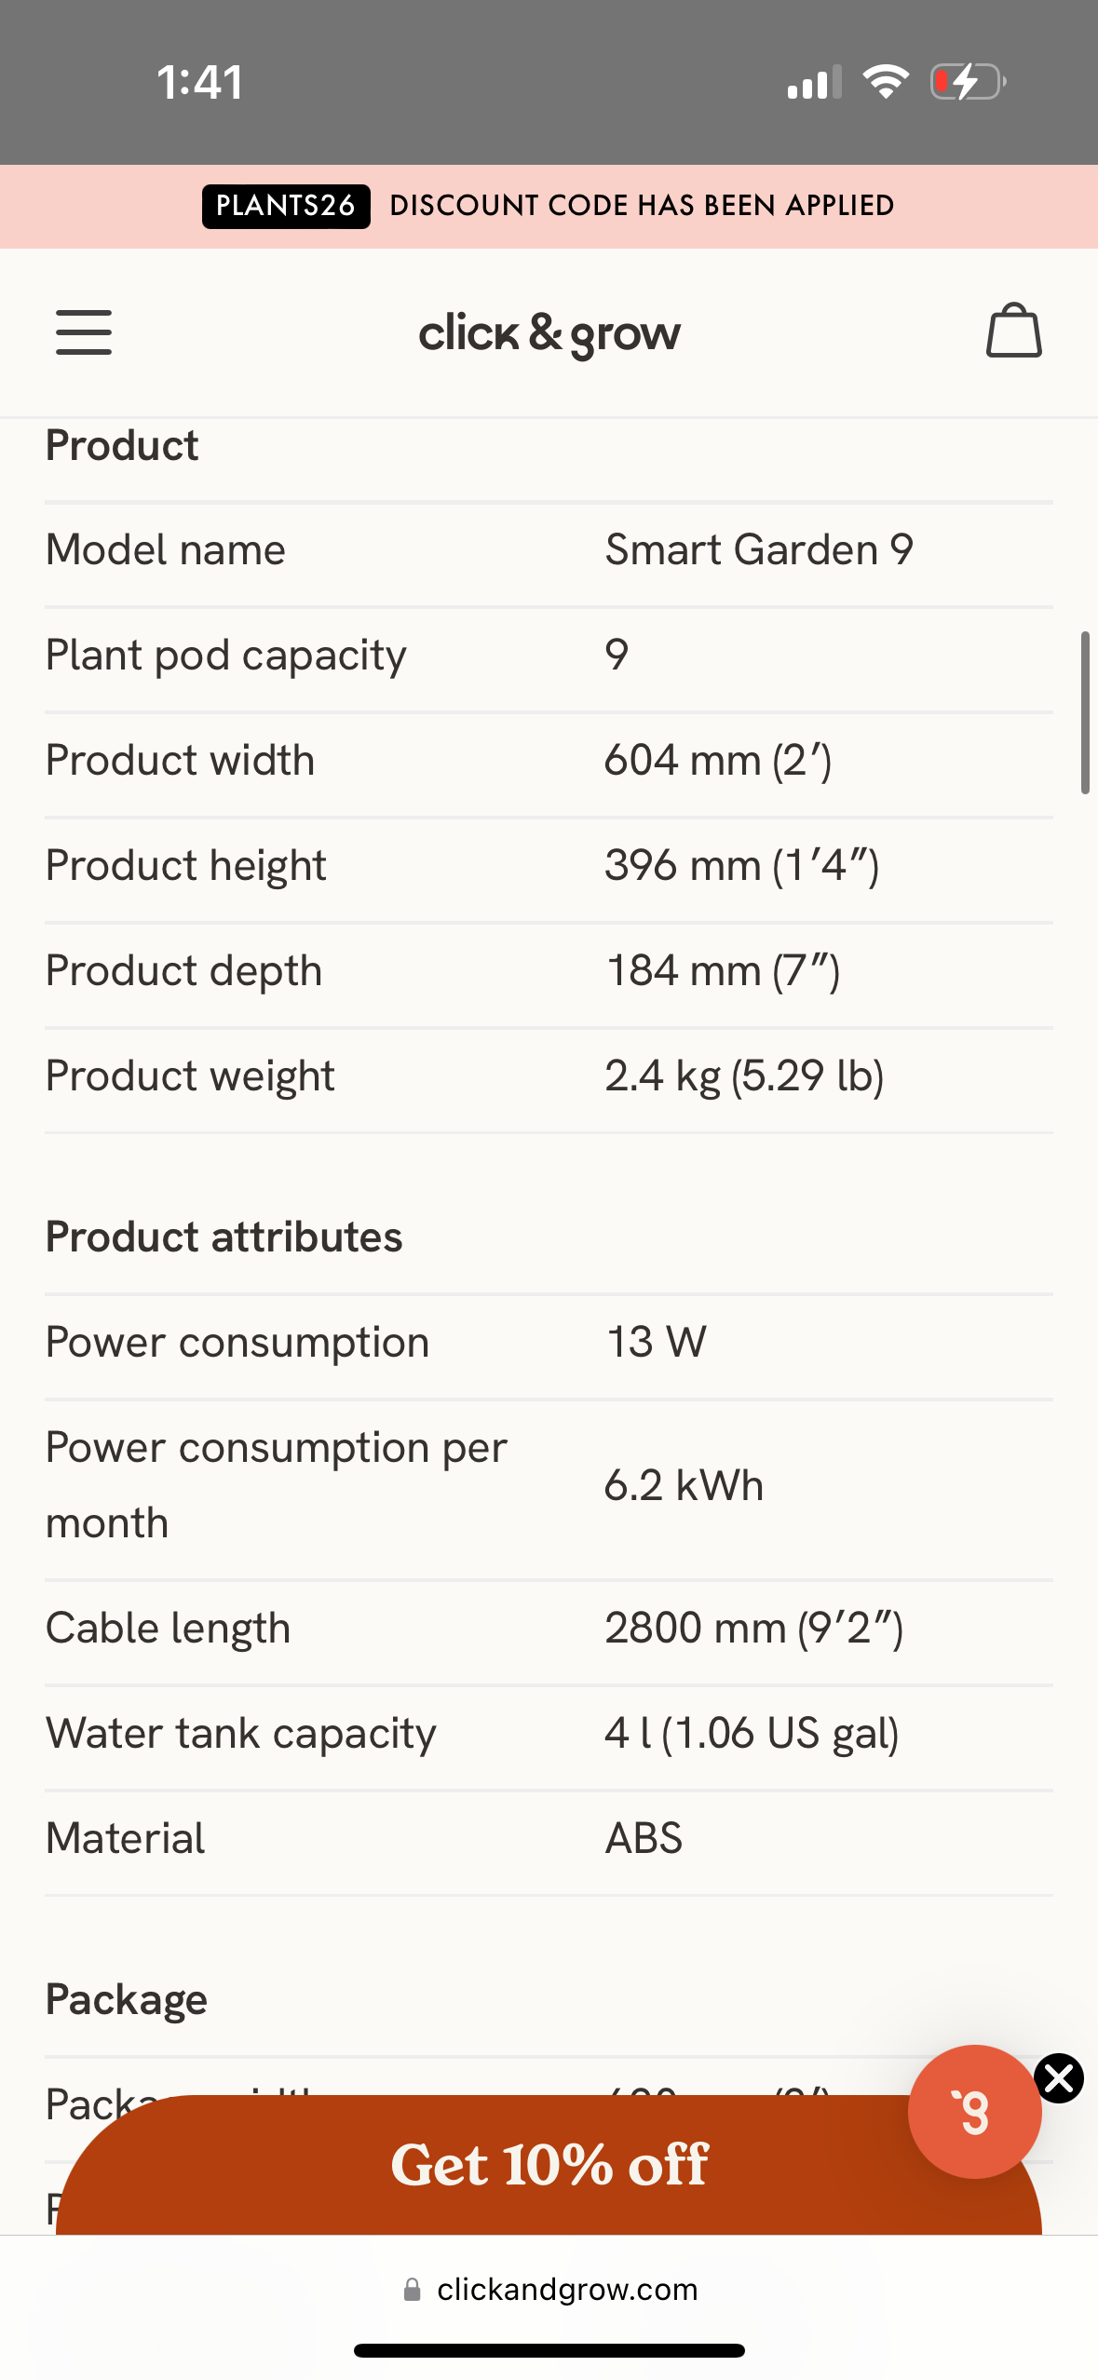
Task: Tap the discount code applied message
Action: coord(642,206)
